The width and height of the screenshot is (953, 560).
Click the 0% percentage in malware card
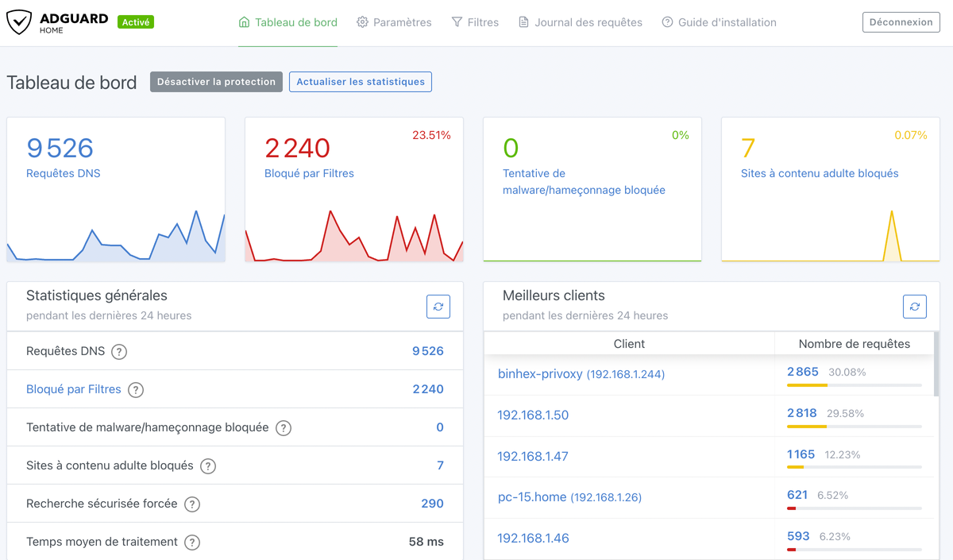tap(681, 135)
